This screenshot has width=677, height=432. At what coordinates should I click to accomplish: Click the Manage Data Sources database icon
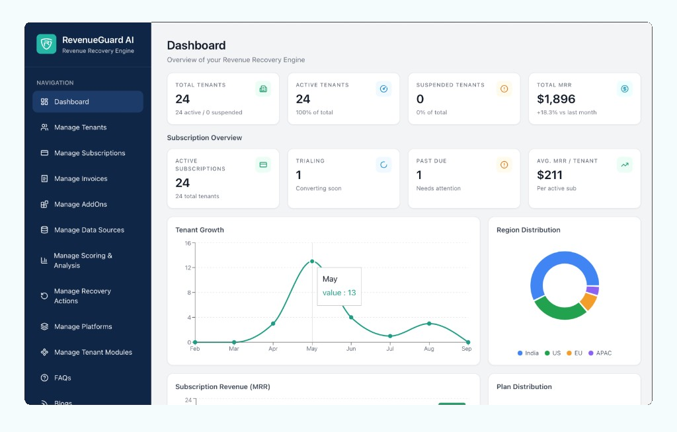[44, 230]
